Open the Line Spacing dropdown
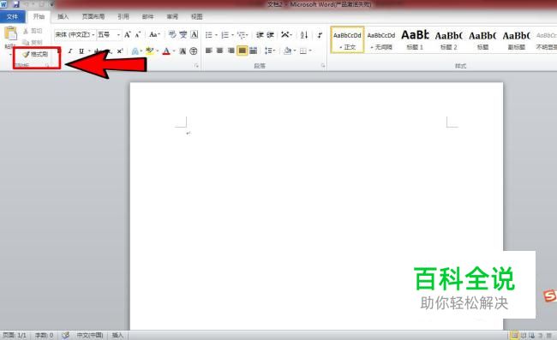557x340 pixels. pos(270,51)
